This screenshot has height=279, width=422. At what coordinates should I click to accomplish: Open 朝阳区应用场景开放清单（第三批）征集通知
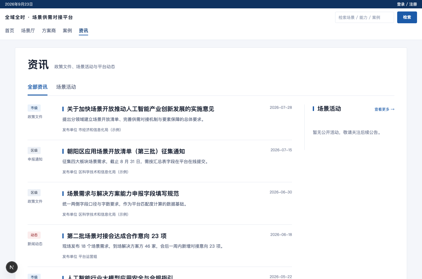point(126,152)
